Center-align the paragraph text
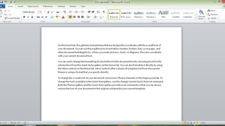Image resolution: width=225 pixels, height=126 pixels. click(x=74, y=17)
